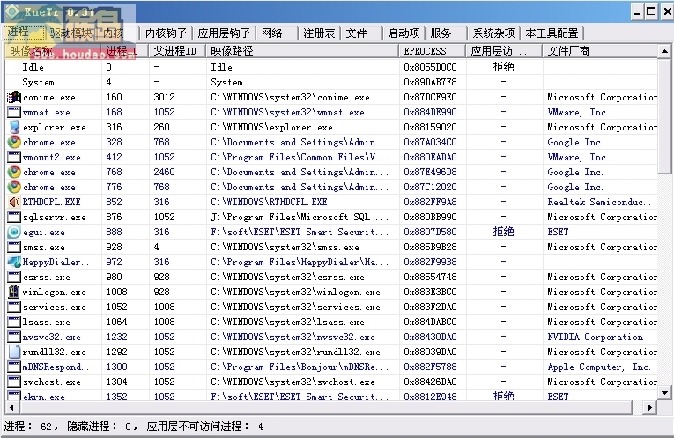
Task: Click the EPROCESS value 0x8055D0C0
Action: pos(430,67)
